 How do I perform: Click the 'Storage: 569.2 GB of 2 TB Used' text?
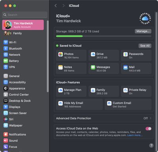[77, 32]
